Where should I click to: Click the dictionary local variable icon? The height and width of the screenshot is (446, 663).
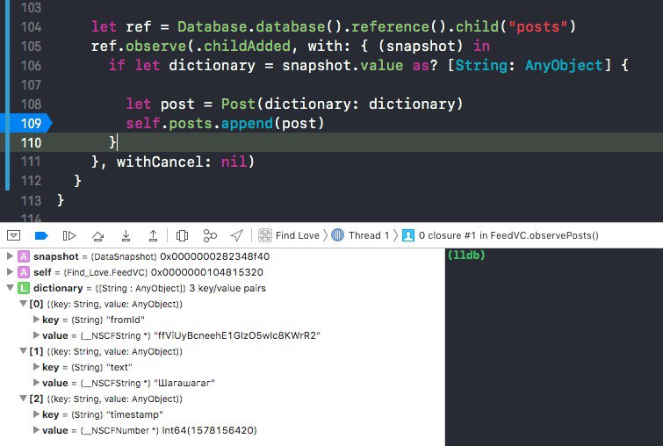click(24, 288)
